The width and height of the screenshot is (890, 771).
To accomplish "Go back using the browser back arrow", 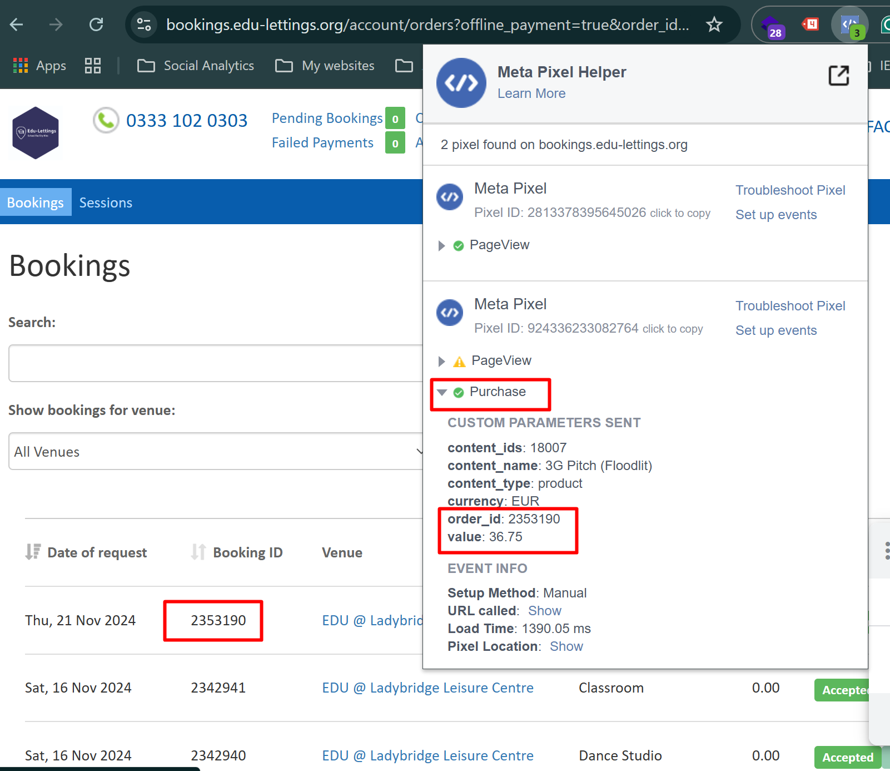I will [17, 24].
